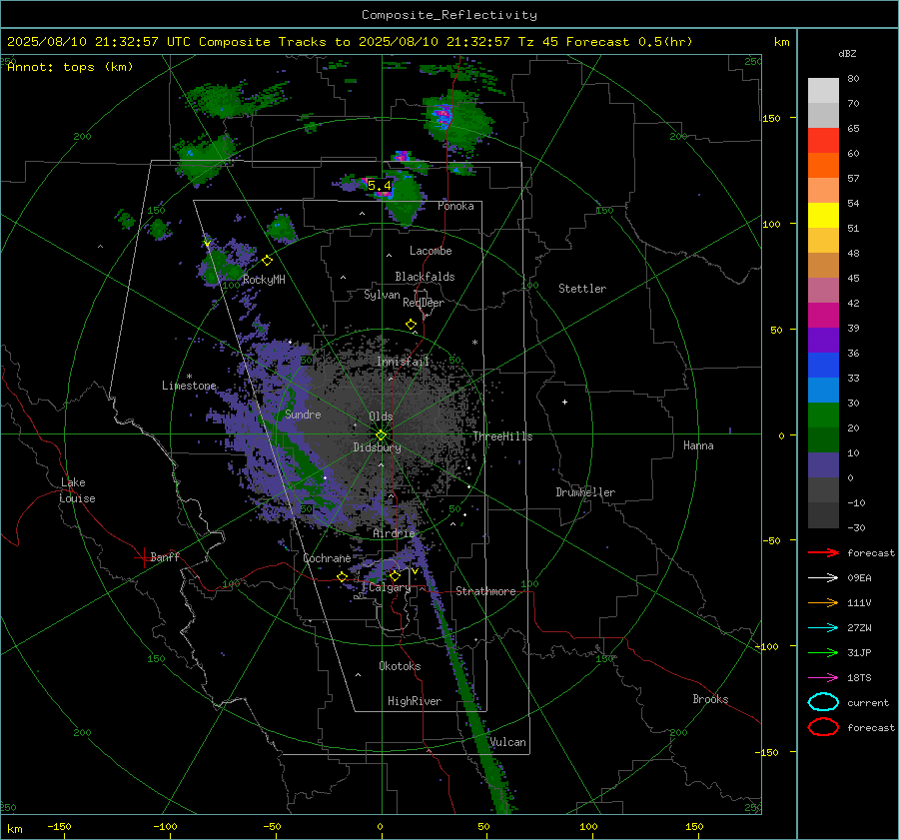Click the Sylvan label on the map
Image resolution: width=899 pixels, height=840 pixels.
(x=382, y=295)
